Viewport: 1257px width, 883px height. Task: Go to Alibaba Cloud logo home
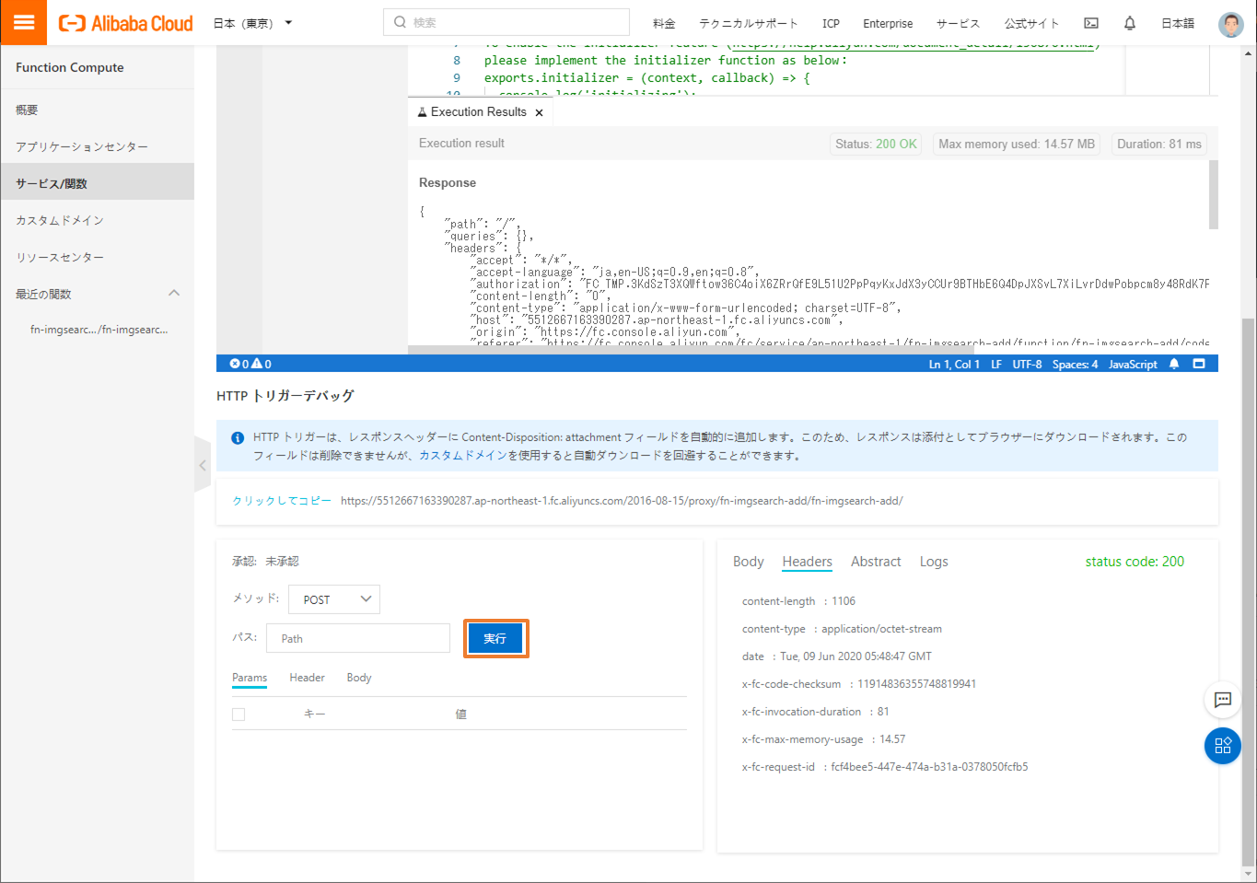pyautogui.click(x=126, y=23)
